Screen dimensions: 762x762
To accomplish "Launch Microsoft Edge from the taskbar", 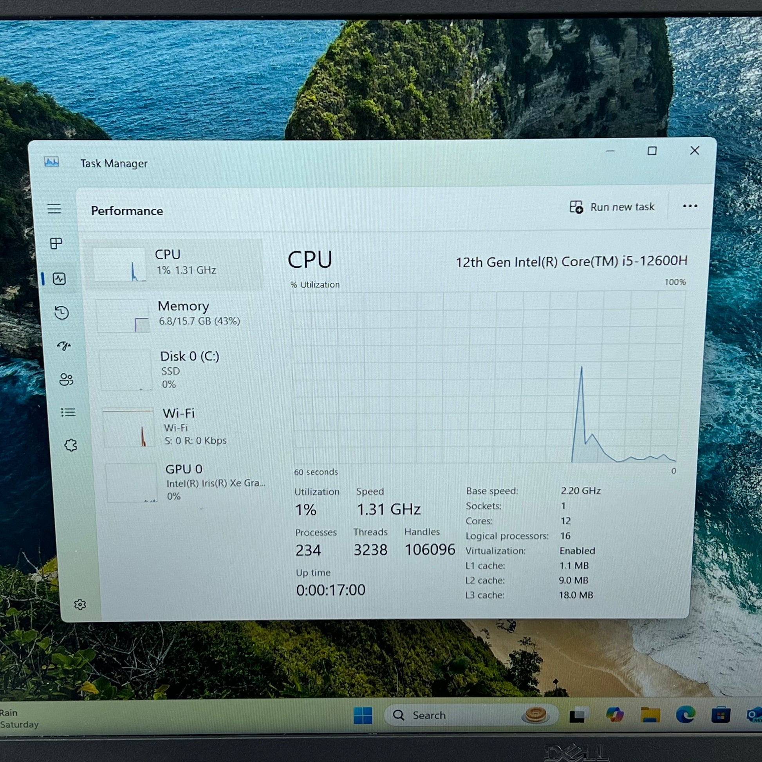I will [x=686, y=714].
